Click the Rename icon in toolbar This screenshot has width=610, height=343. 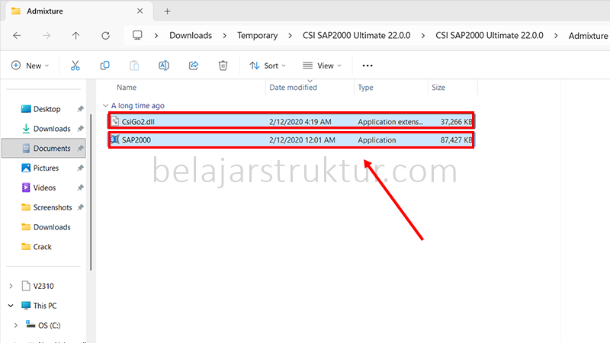(164, 66)
